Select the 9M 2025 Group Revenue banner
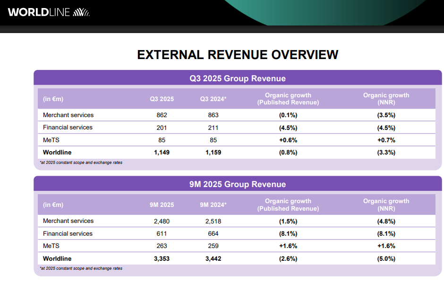 tap(238, 184)
